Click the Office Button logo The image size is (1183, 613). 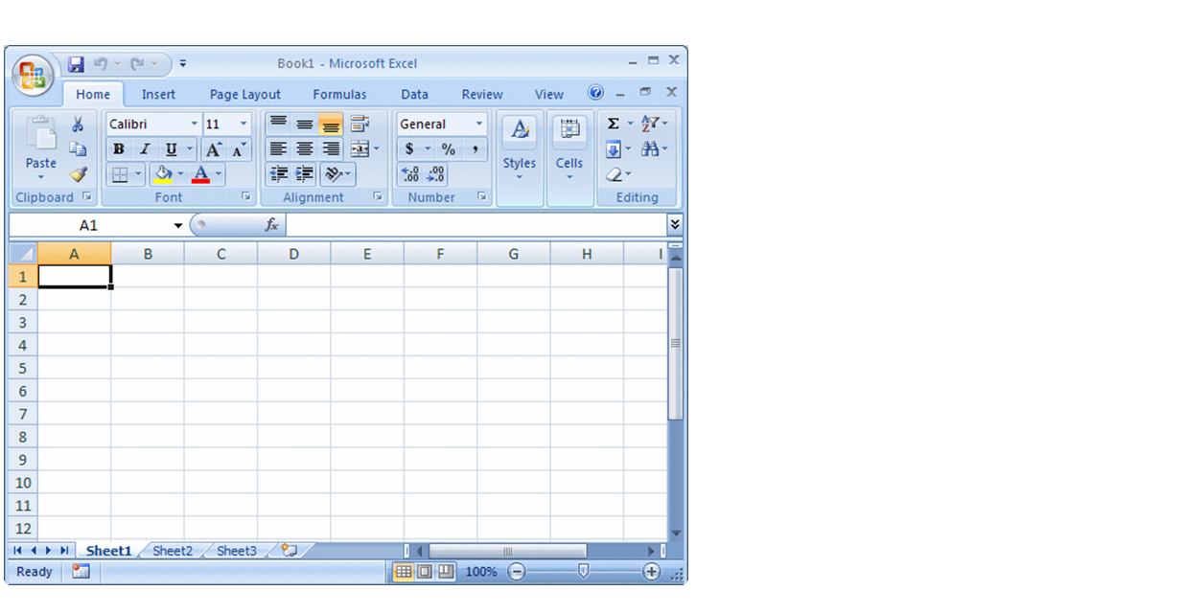pyautogui.click(x=33, y=75)
